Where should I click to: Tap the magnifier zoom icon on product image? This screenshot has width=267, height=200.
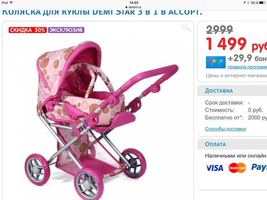tap(186, 28)
